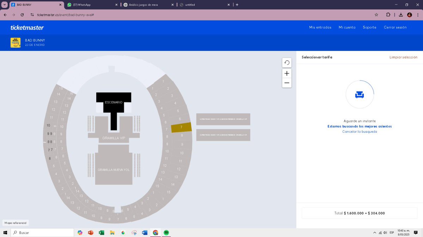
Task: Open the notifications center icon
Action: (x=416, y=232)
